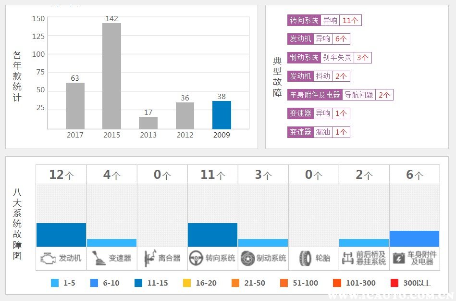This screenshot has height=301, width=456.
Task: Open the 变速器 漏油 1个 fault tag
Action: (318, 132)
